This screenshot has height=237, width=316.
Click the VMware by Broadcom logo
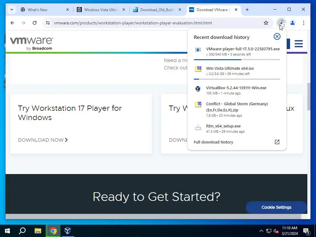coord(32,43)
